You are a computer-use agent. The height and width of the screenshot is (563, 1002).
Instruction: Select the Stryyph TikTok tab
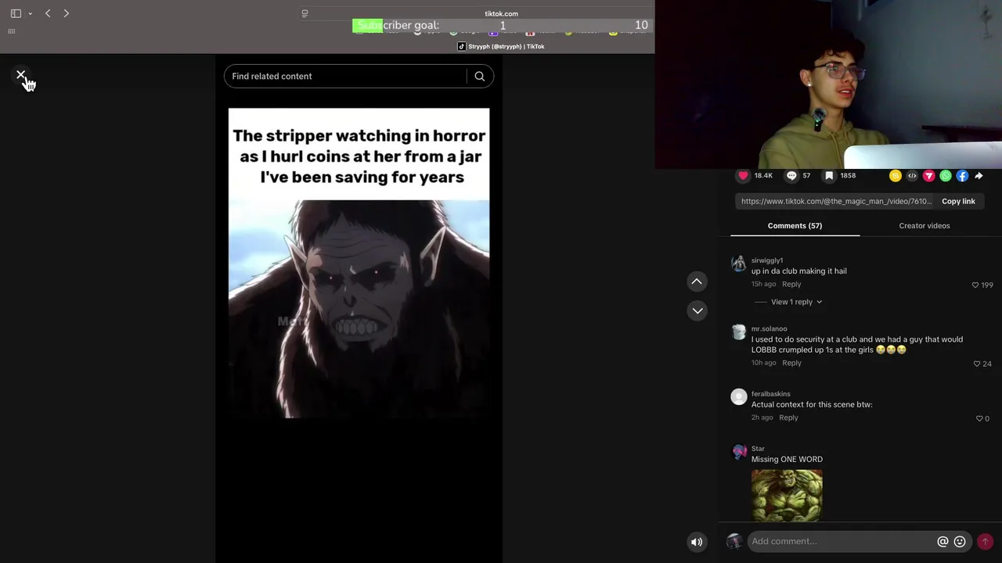click(501, 46)
